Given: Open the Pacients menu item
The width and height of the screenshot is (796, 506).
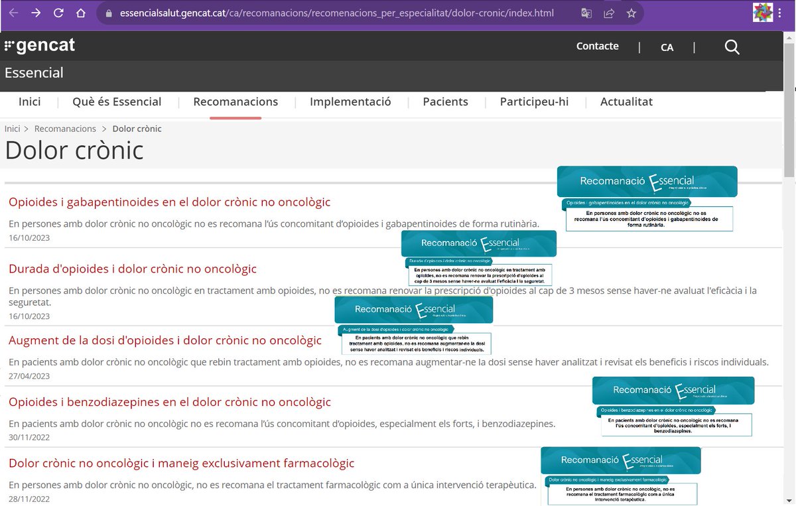Looking at the screenshot, I should (x=445, y=102).
